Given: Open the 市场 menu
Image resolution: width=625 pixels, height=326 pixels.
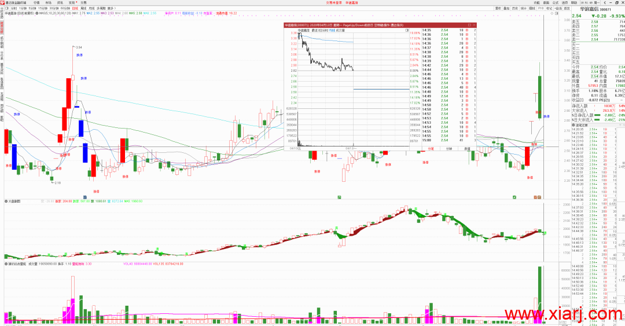Looking at the screenshot, I should [48, 2].
